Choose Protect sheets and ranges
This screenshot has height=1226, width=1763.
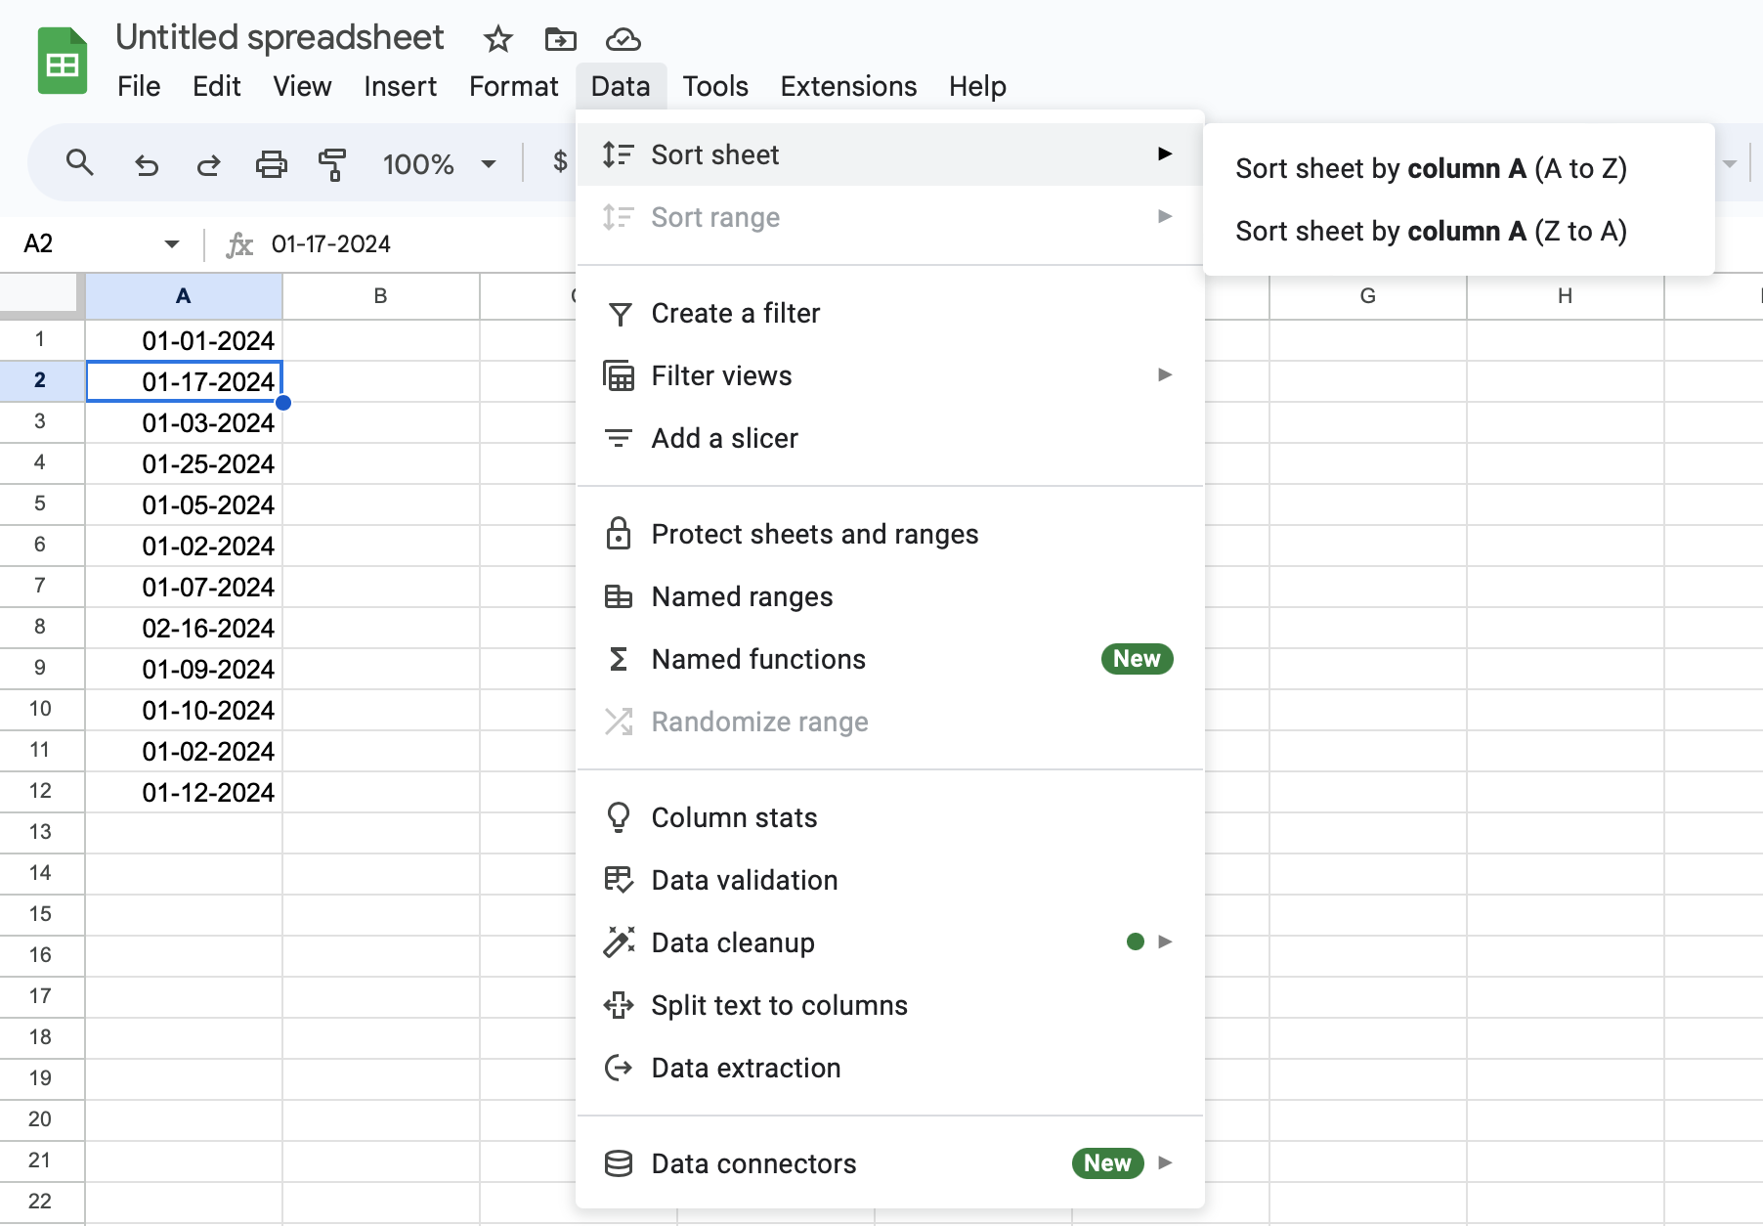pyautogui.click(x=889, y=534)
